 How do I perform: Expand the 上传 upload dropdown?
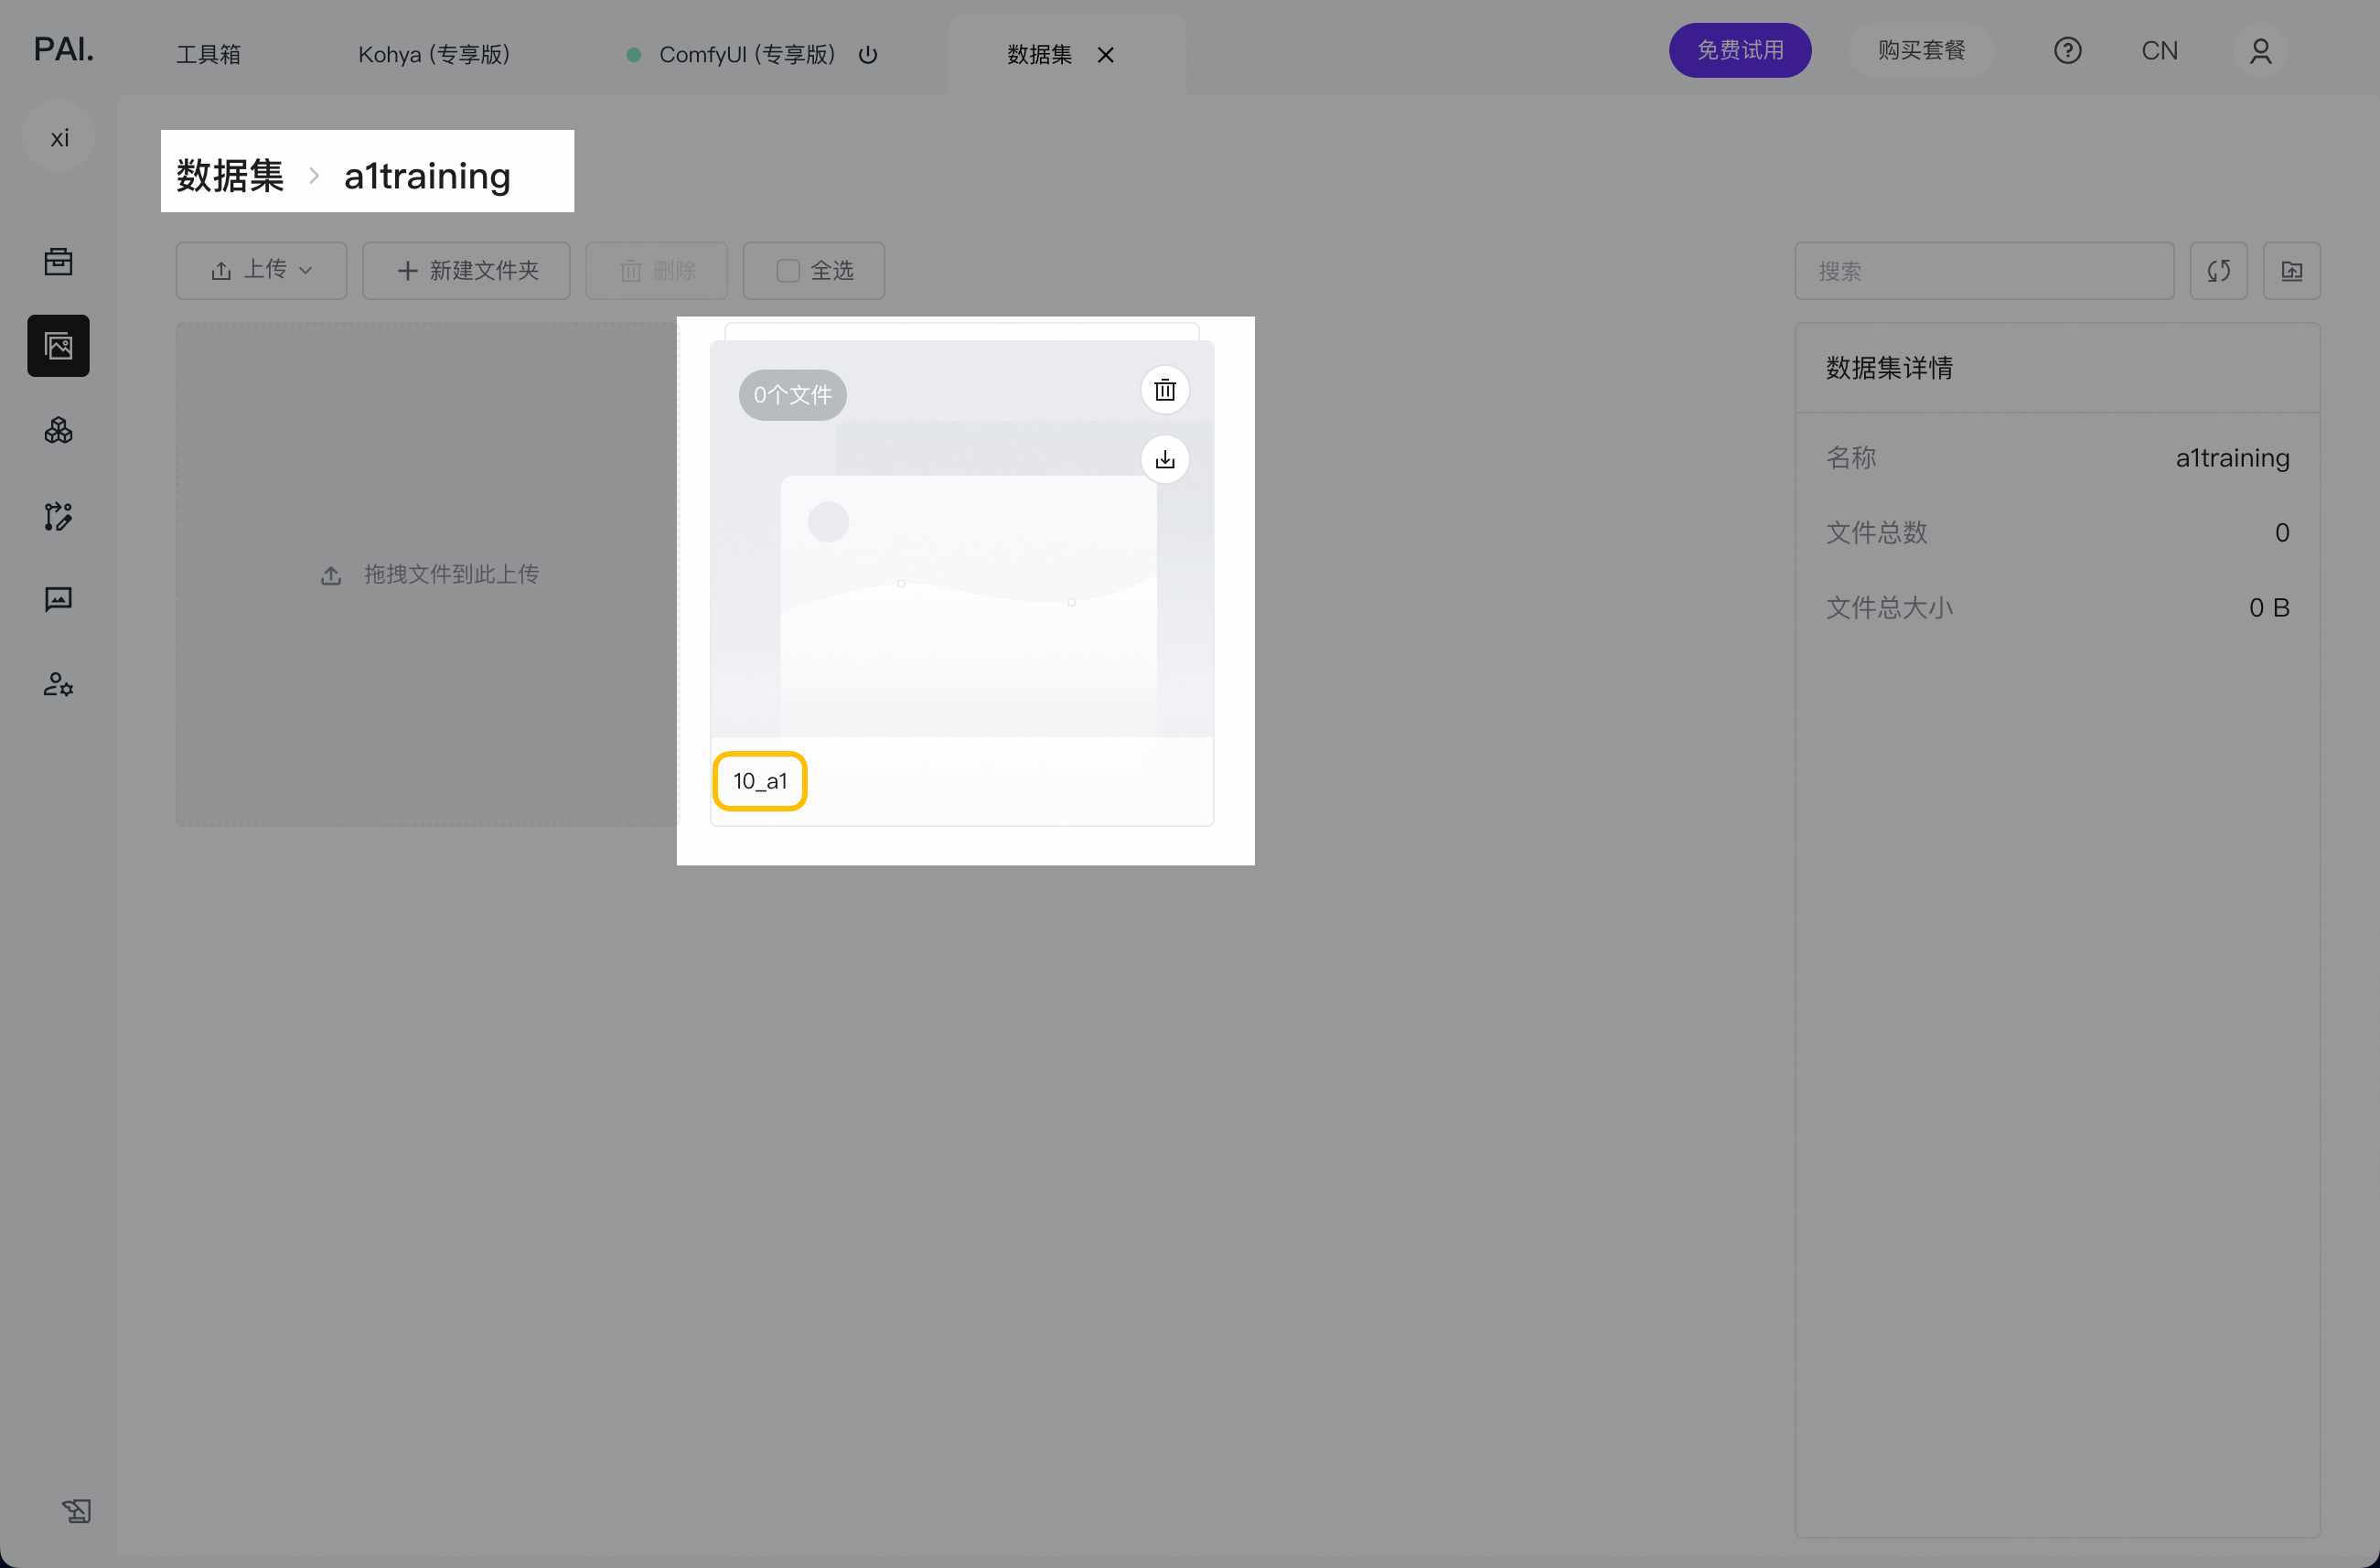pos(262,271)
